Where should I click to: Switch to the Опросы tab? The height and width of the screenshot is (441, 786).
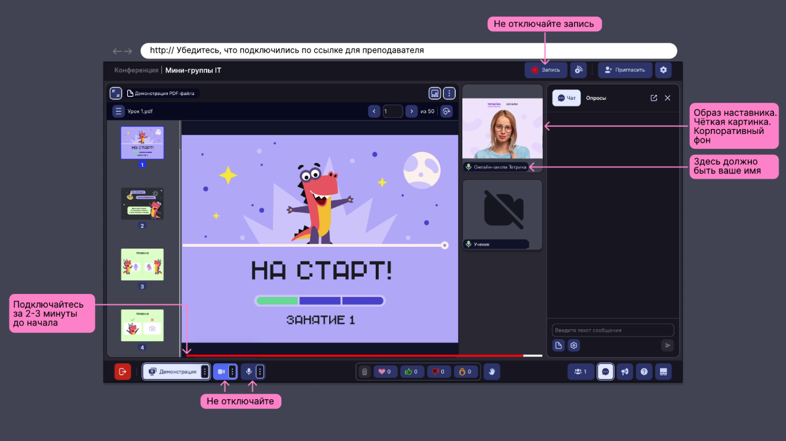click(596, 98)
